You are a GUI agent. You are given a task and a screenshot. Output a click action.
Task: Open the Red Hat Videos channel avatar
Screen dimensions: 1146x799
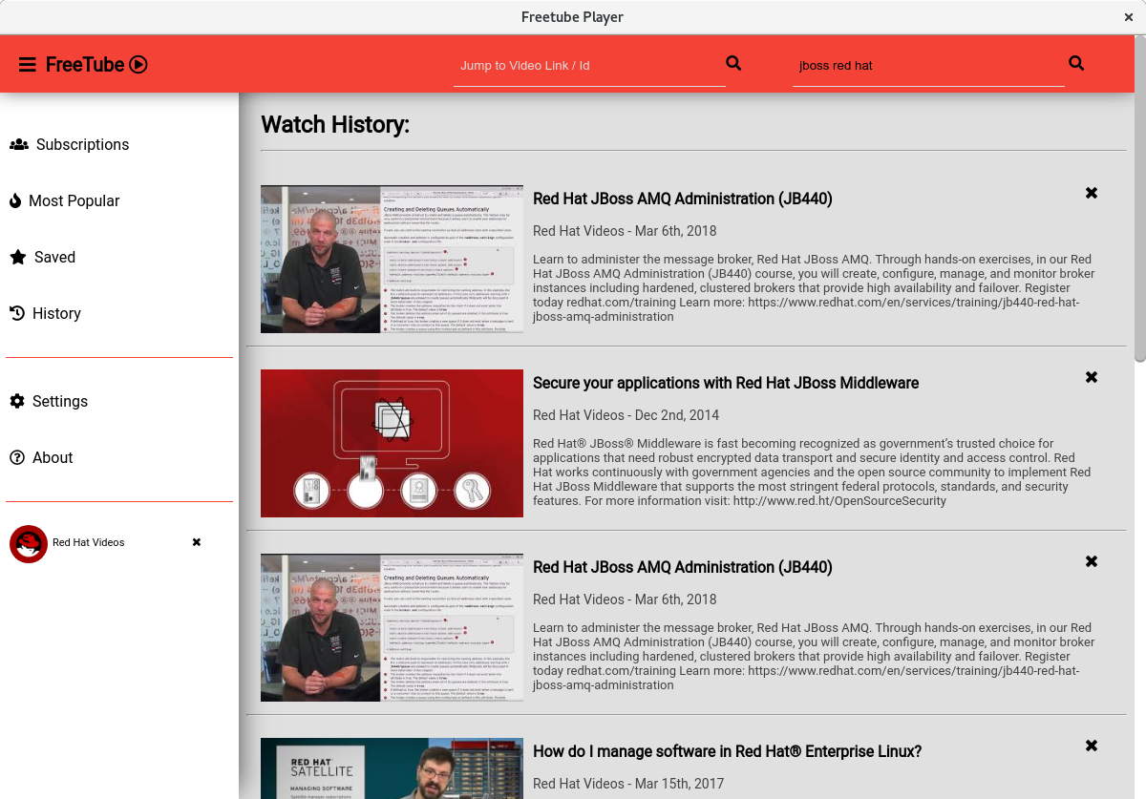coord(29,543)
